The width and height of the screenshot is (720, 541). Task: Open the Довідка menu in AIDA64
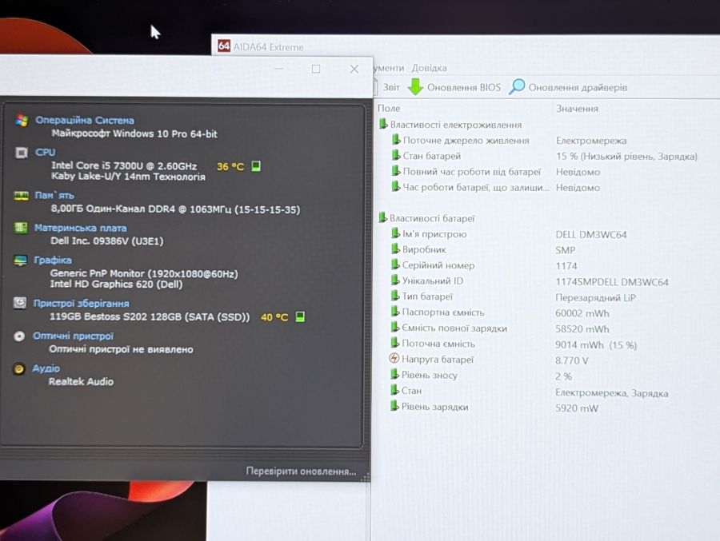429,68
